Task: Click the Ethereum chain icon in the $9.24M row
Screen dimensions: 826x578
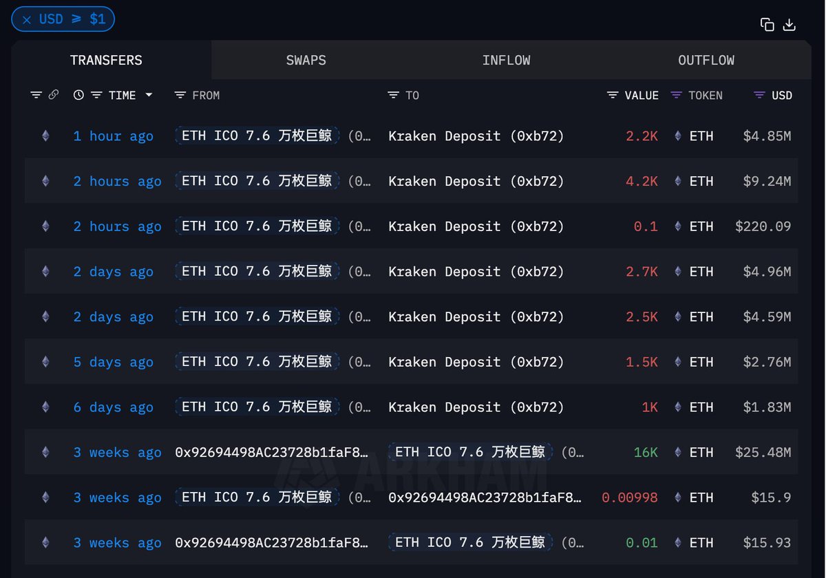Action: (x=45, y=181)
